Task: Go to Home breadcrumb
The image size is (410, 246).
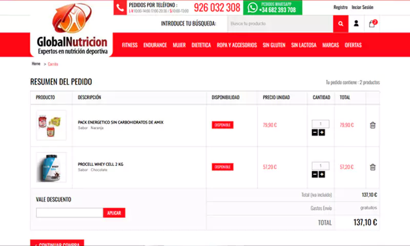Action: point(36,64)
